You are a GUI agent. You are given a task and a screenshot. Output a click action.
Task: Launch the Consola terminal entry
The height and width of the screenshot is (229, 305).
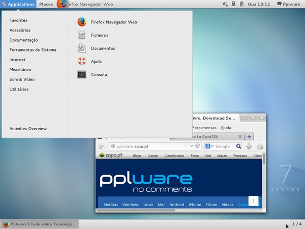tap(92, 75)
